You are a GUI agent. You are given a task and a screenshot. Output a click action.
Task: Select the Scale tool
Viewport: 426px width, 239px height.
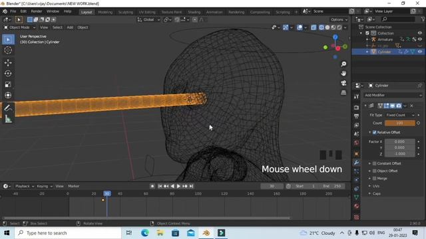pyautogui.click(x=8, y=84)
